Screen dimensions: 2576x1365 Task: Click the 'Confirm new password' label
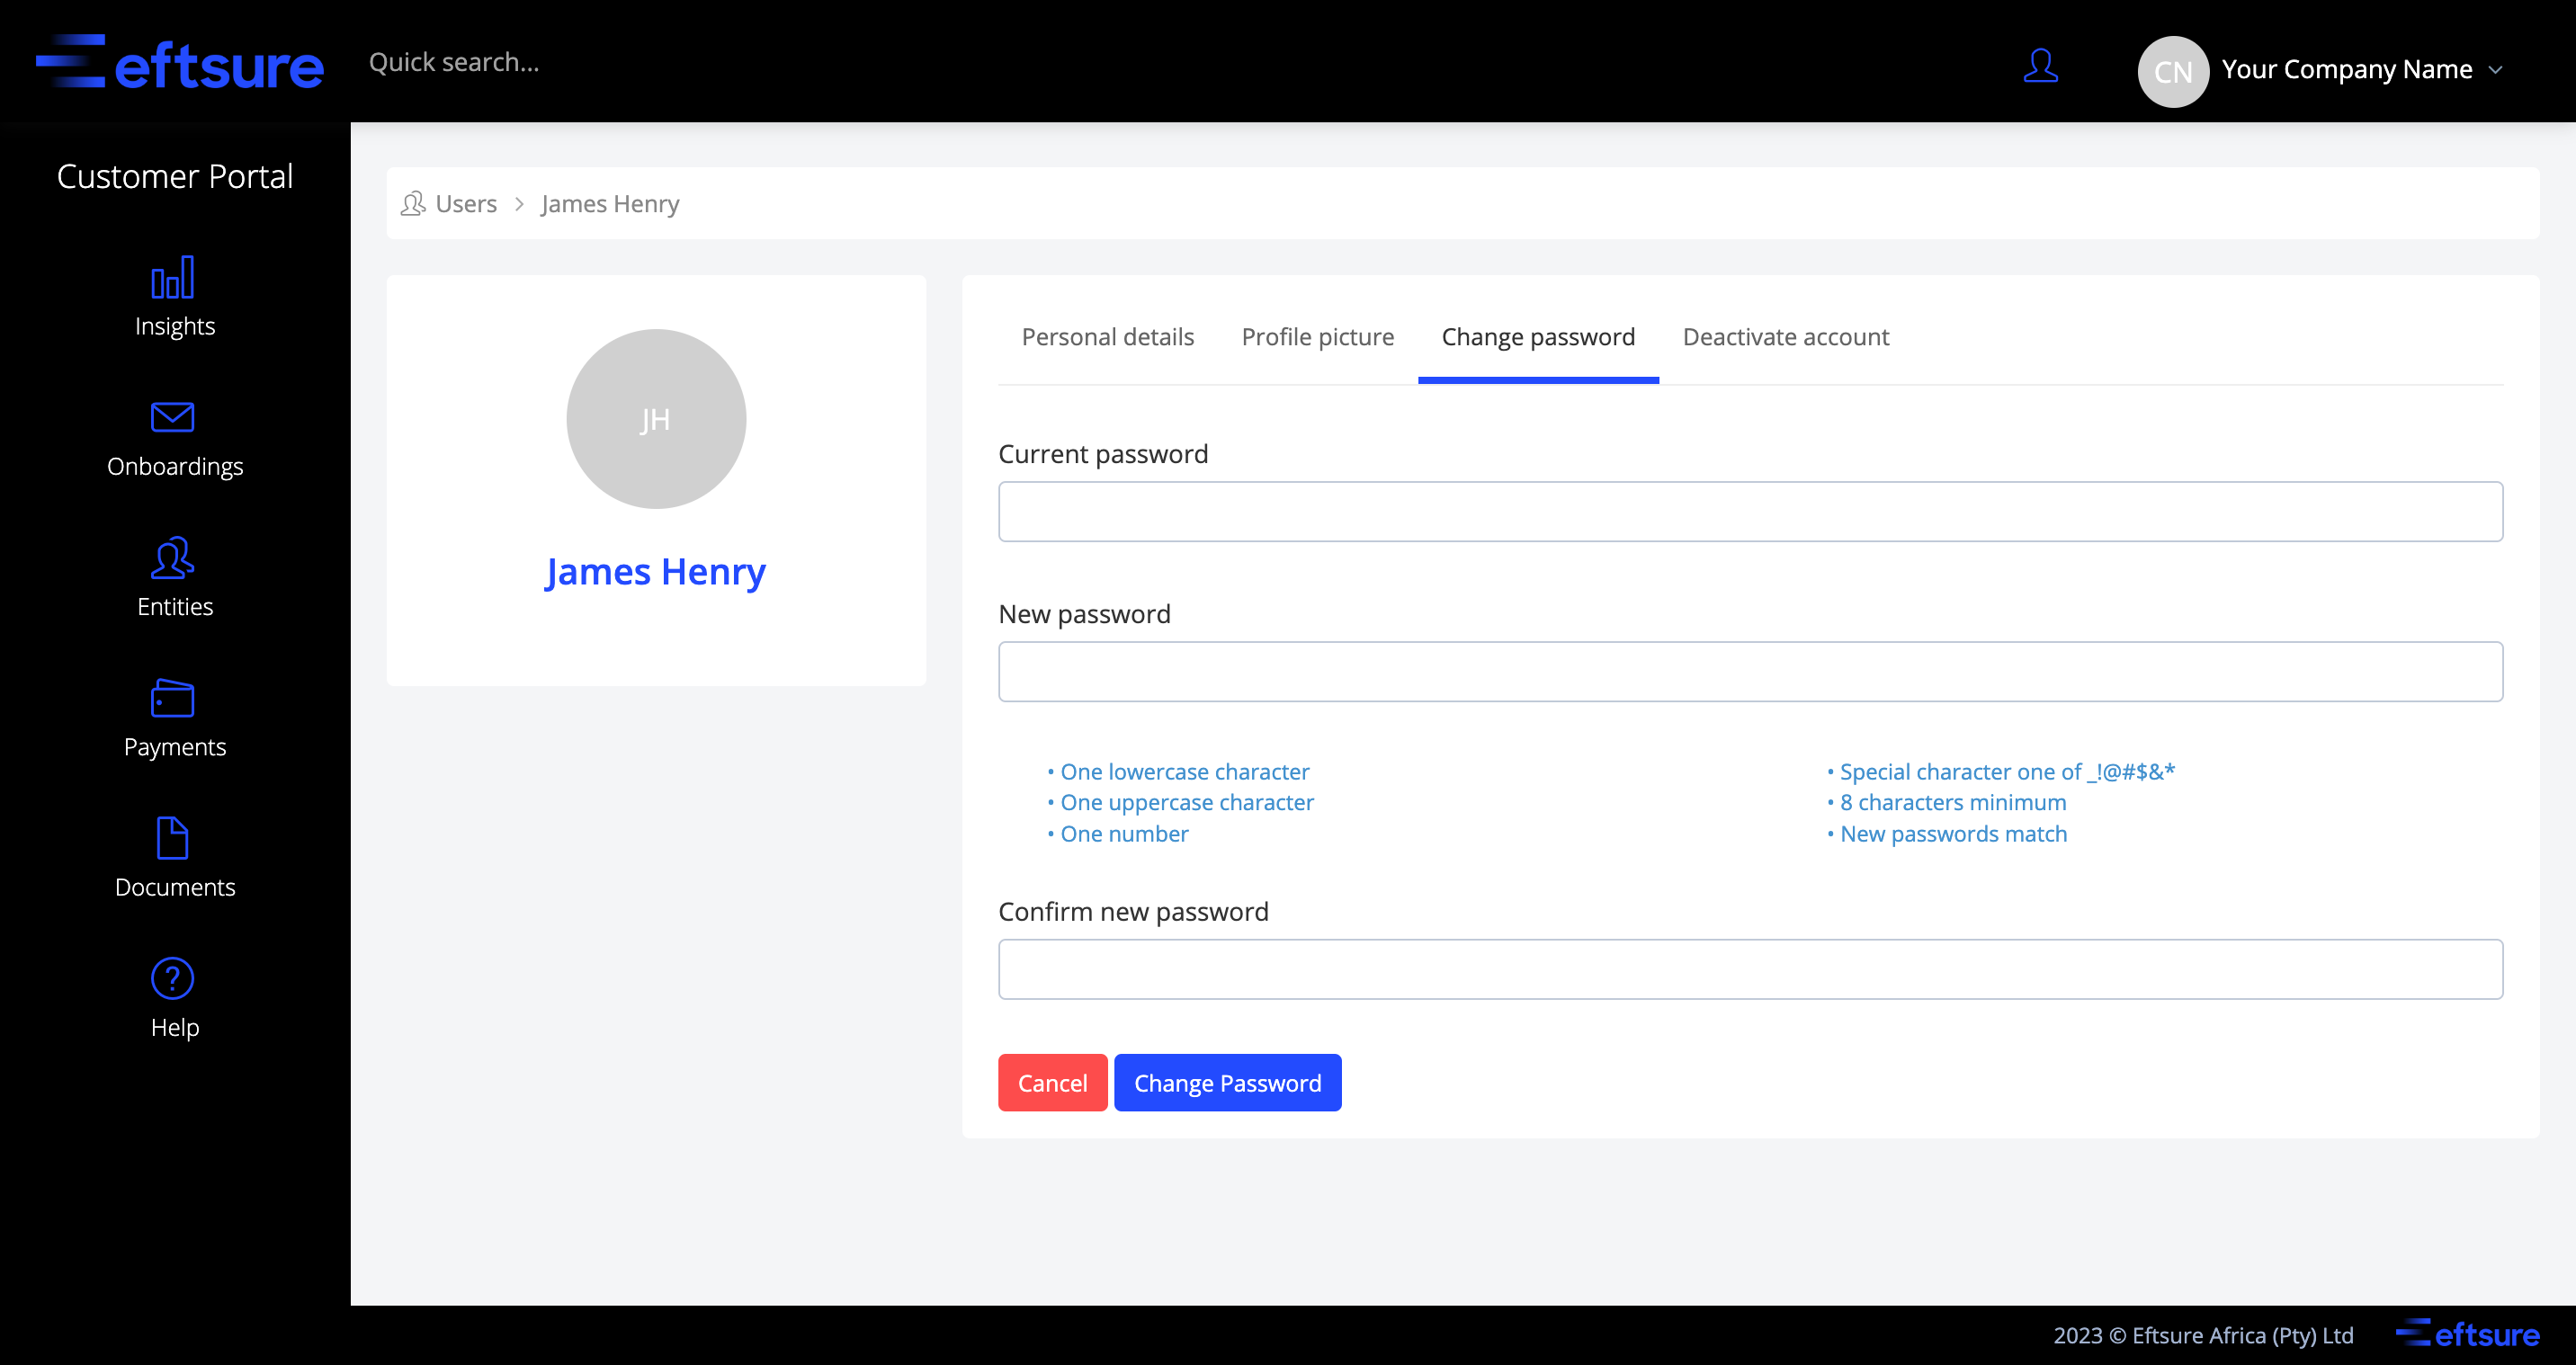pos(1133,912)
